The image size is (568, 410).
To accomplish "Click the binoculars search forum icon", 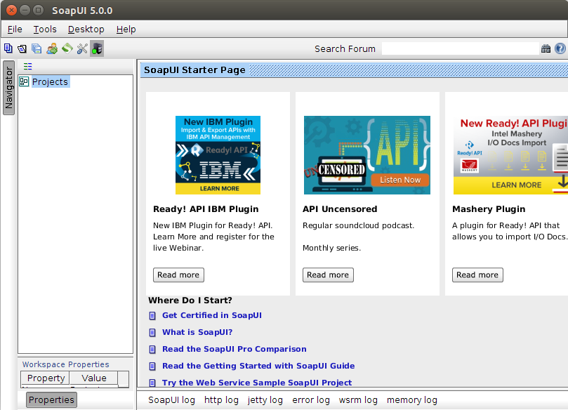I will pyautogui.click(x=546, y=48).
